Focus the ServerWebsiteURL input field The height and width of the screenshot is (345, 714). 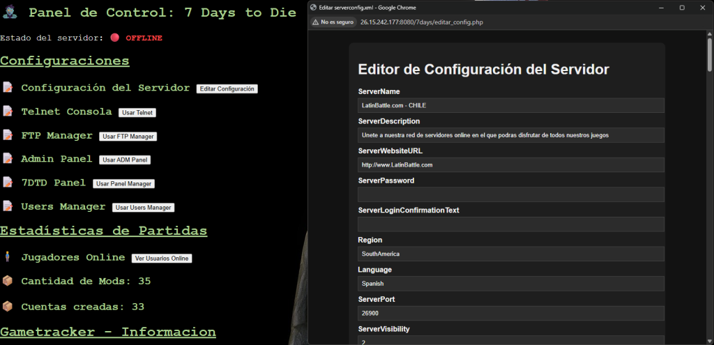click(511, 164)
